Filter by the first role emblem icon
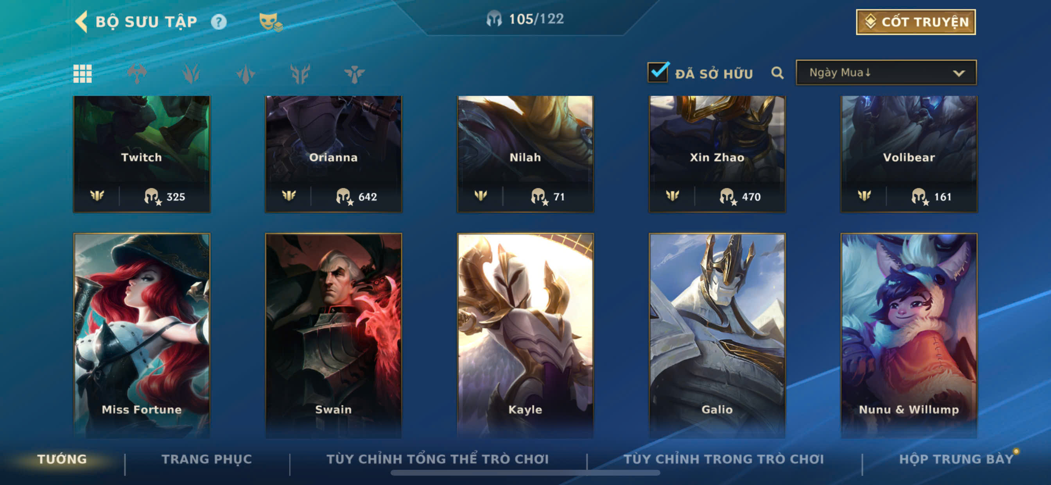Viewport: 1051px width, 485px height. 137,74
